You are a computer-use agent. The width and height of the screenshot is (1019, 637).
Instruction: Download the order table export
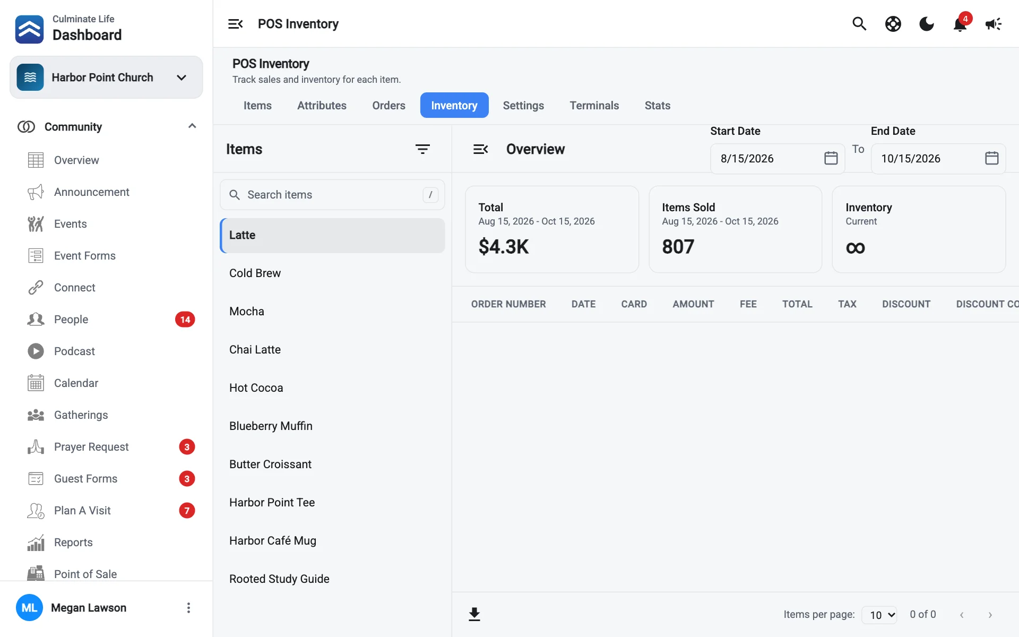point(474,614)
